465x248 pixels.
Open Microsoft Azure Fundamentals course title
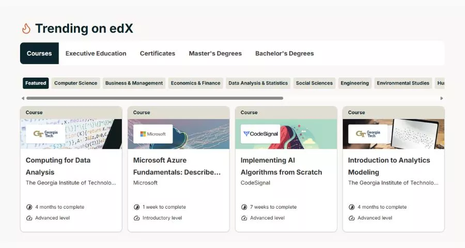[x=177, y=166]
